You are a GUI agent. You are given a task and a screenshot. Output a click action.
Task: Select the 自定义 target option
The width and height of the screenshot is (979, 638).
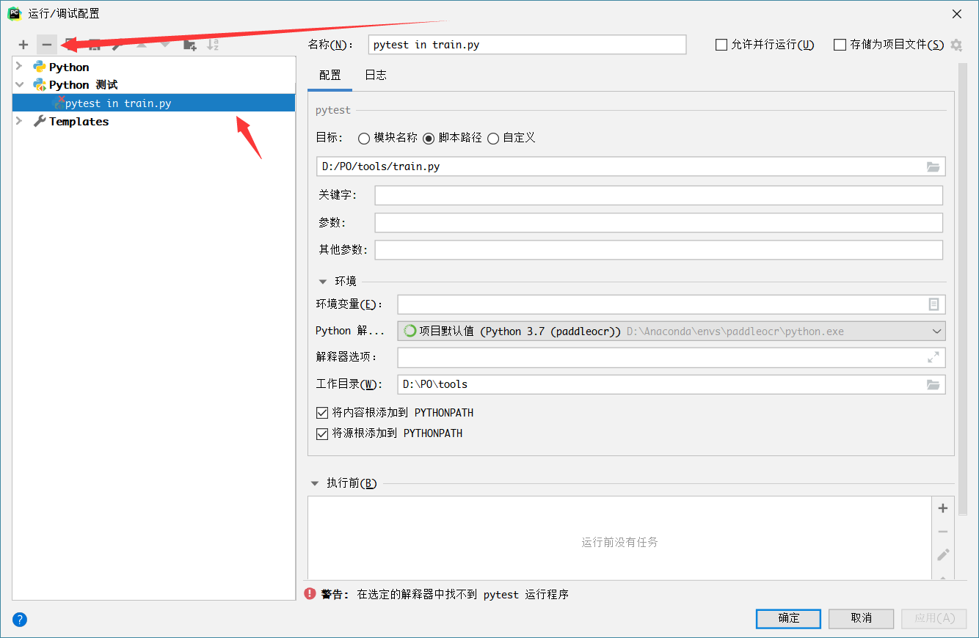point(493,138)
